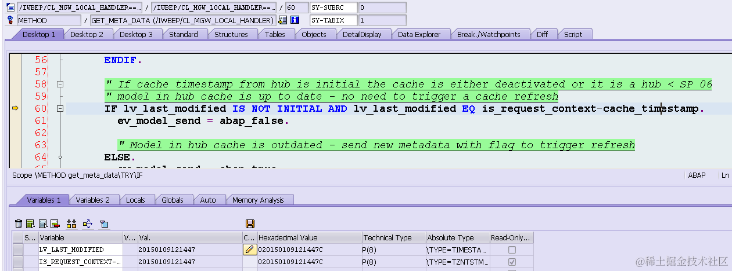Click the program list icon at top left
Viewport: 732px width, 271px height.
[11, 8]
